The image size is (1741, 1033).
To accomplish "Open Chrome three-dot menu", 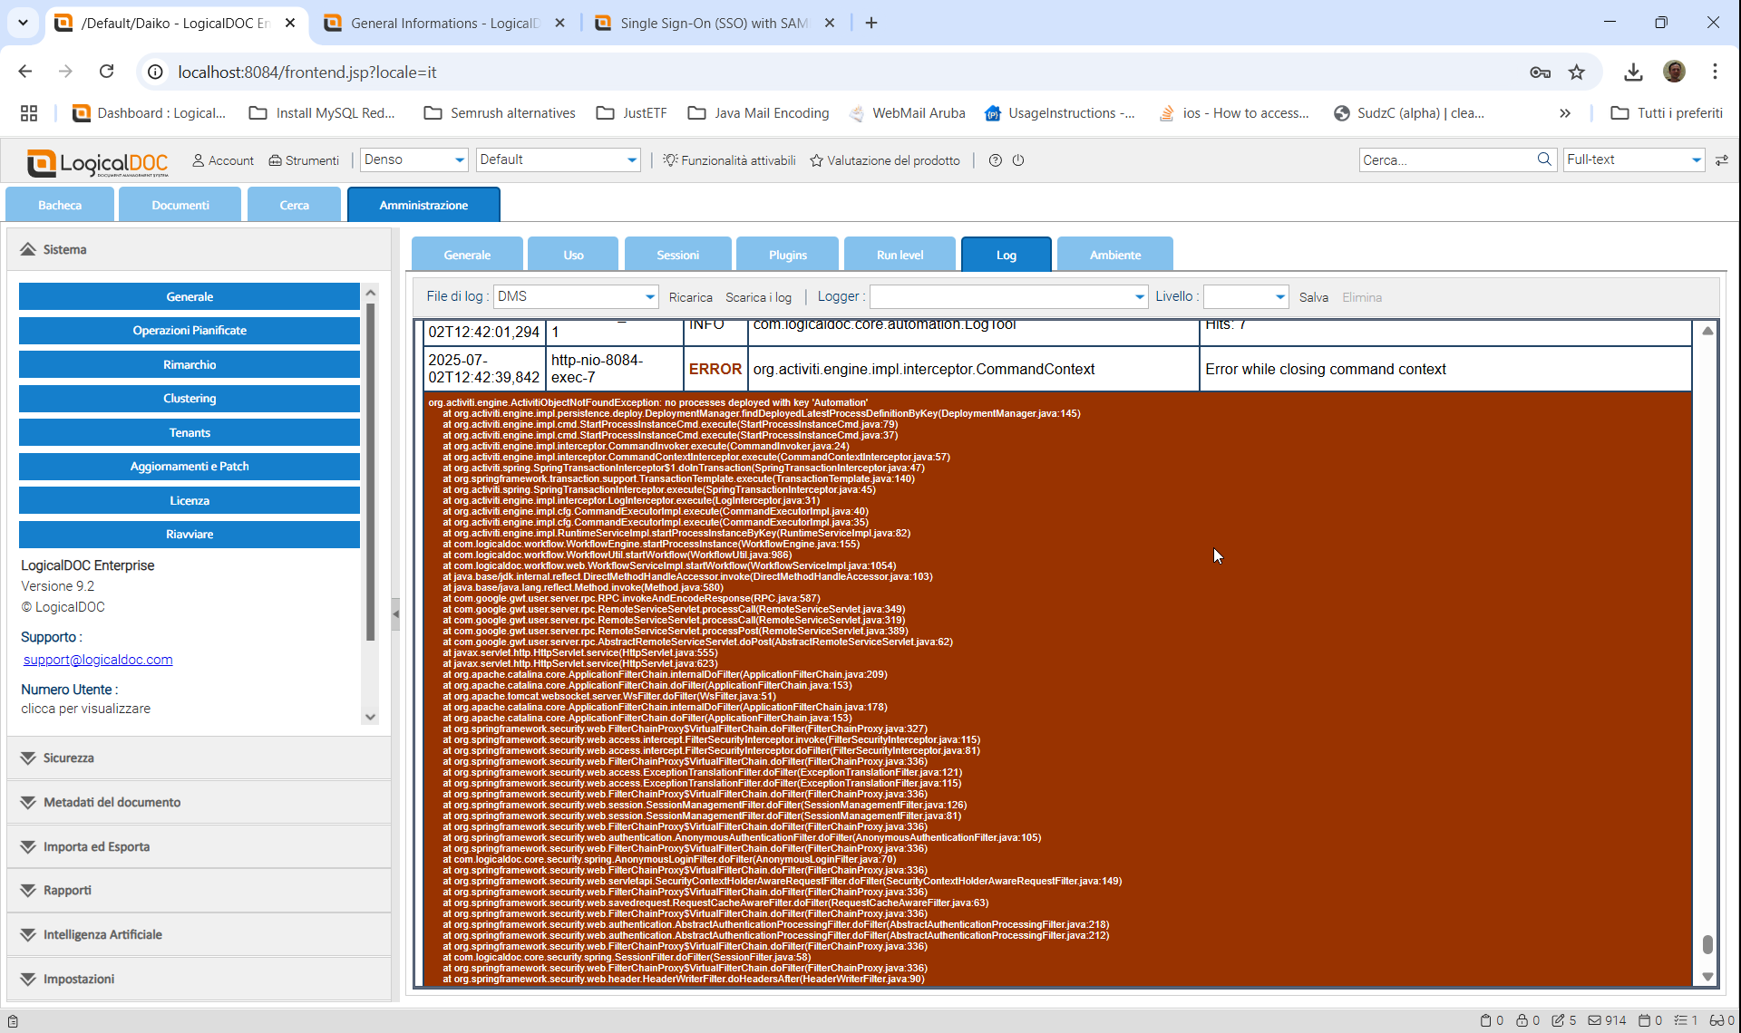I will click(x=1715, y=72).
